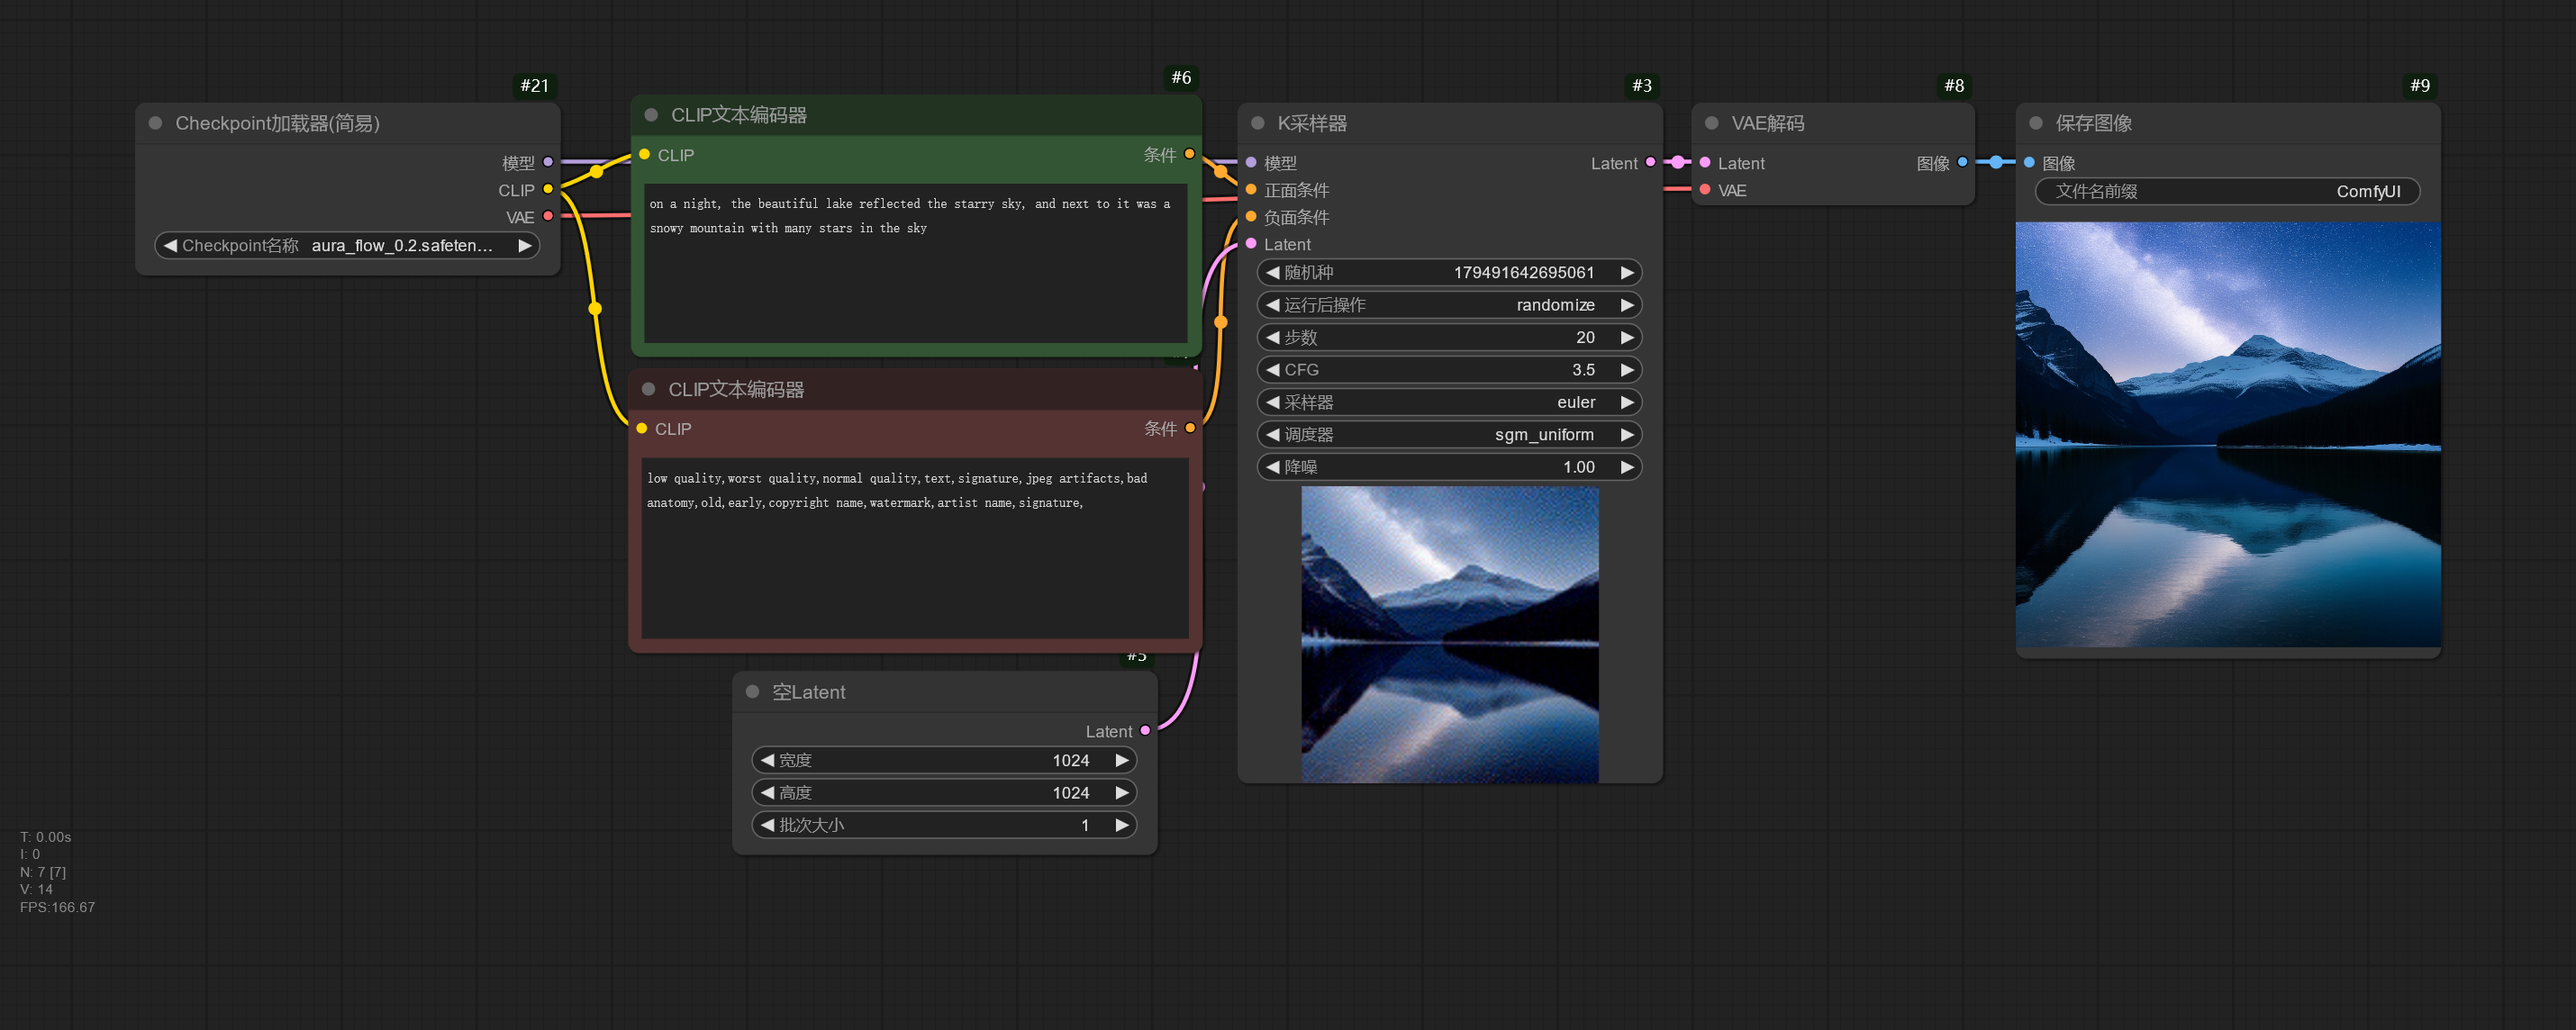Click the 模型 input port on K采样器
The image size is (2576, 1030).
click(x=1250, y=162)
